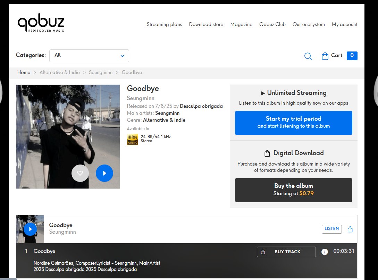The width and height of the screenshot is (378, 280).
Task: Click the LISTEN button
Action: tap(331, 229)
